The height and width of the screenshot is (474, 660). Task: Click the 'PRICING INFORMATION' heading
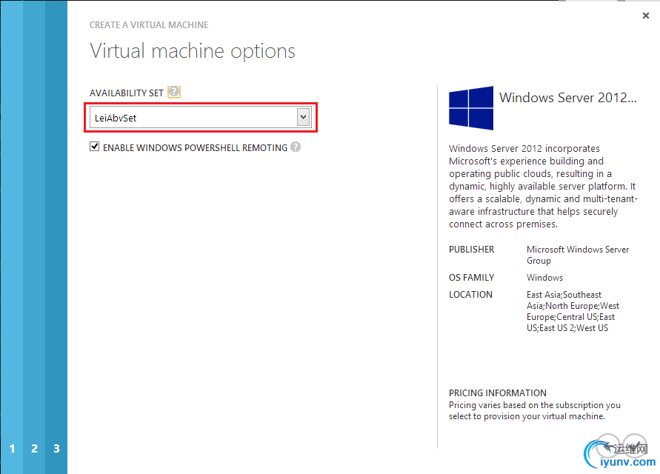(x=498, y=393)
